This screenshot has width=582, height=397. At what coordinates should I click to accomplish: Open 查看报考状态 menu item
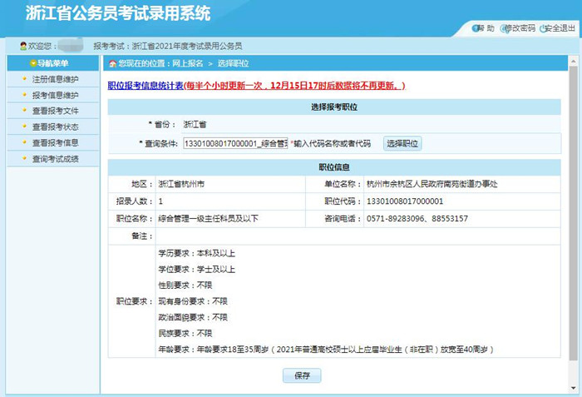pos(56,127)
